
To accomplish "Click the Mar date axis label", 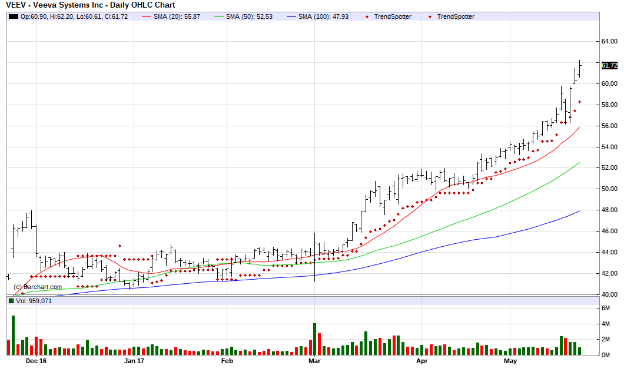I will [314, 361].
